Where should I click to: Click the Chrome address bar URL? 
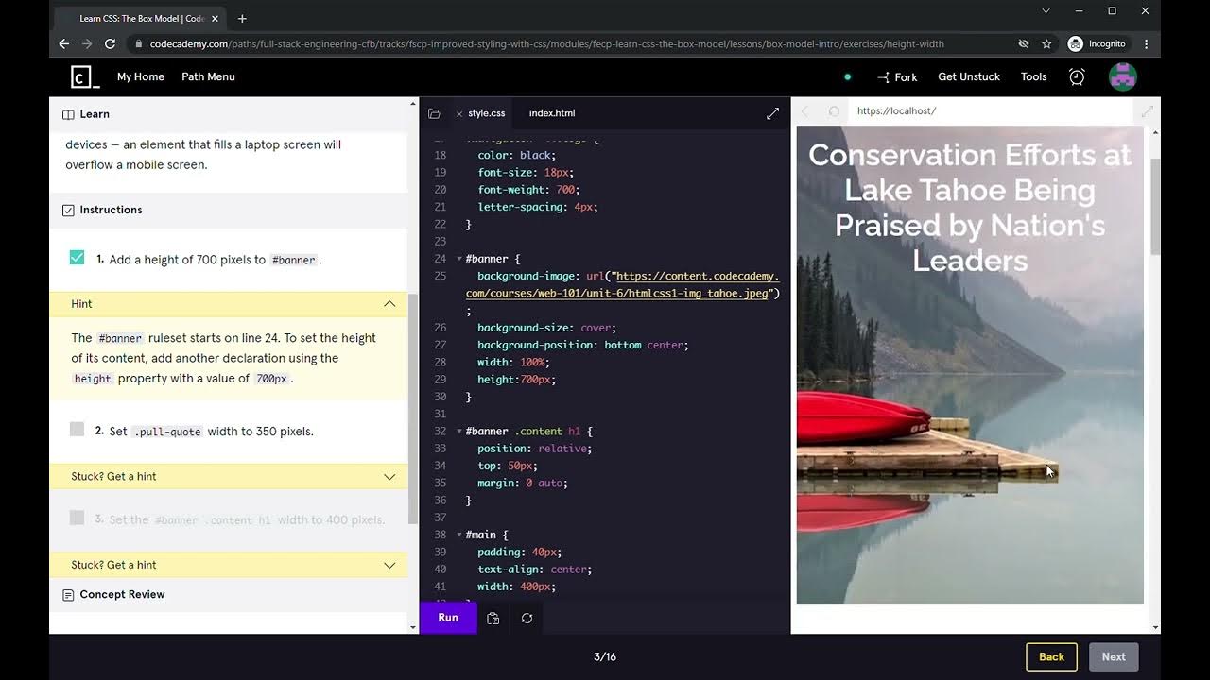[x=546, y=44]
